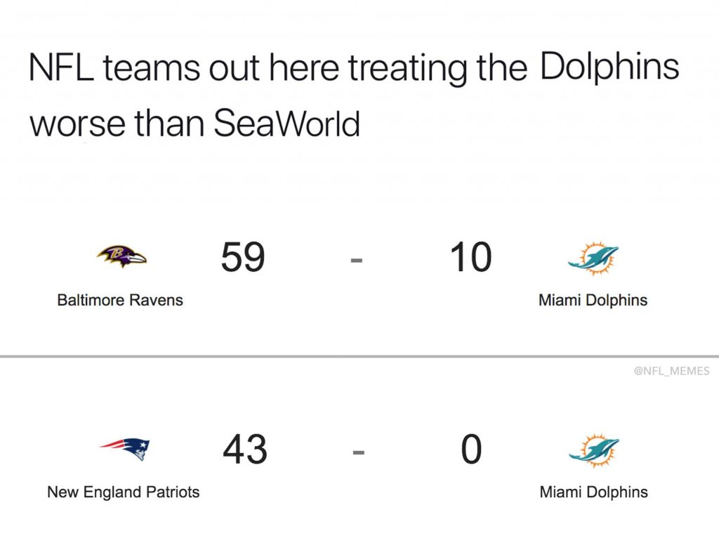The width and height of the screenshot is (719, 550).
Task: Open the @NFL_MEMES watermark handle
Action: (x=672, y=371)
